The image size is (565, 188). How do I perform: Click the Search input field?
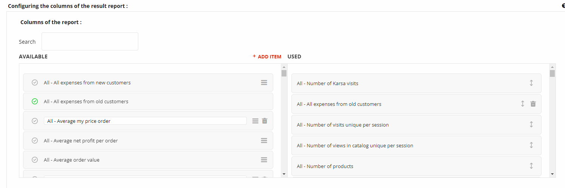click(90, 41)
